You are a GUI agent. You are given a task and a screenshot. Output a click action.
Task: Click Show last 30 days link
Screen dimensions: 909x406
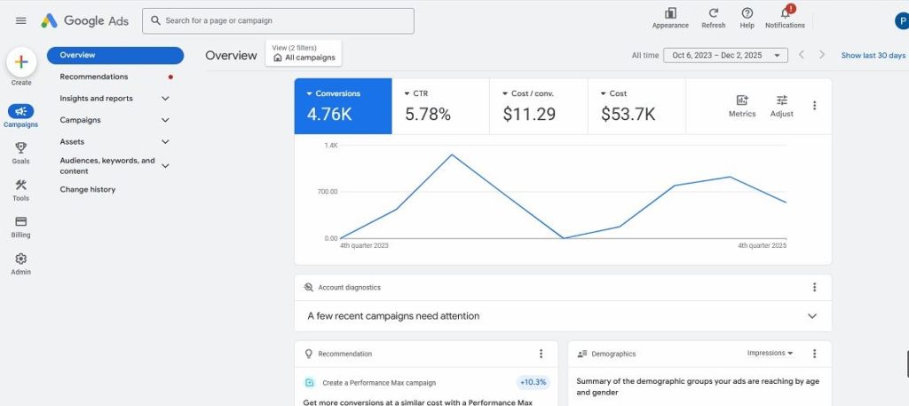coord(873,55)
